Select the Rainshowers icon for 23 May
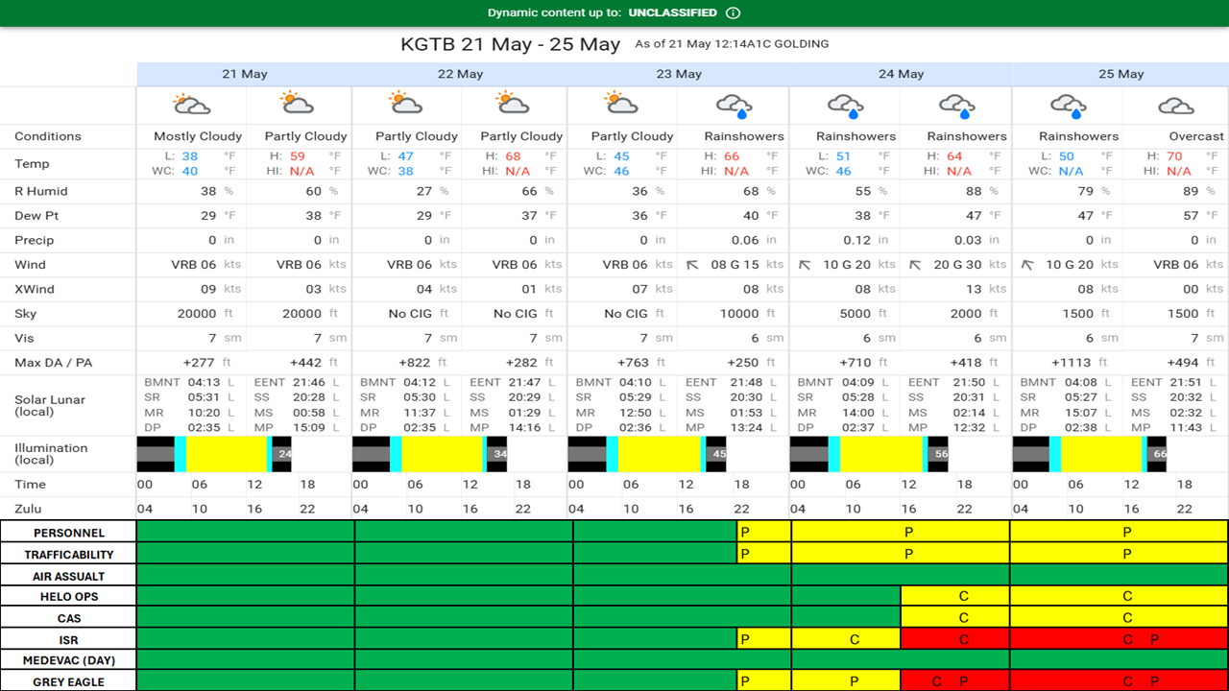This screenshot has height=691, width=1229. (x=735, y=105)
